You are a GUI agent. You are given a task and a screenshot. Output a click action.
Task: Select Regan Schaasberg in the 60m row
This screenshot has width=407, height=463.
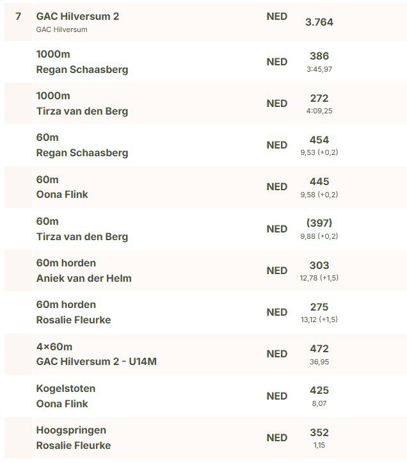click(x=82, y=152)
